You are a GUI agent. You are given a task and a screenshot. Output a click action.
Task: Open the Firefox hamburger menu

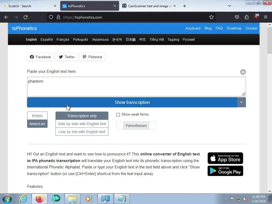266,17
